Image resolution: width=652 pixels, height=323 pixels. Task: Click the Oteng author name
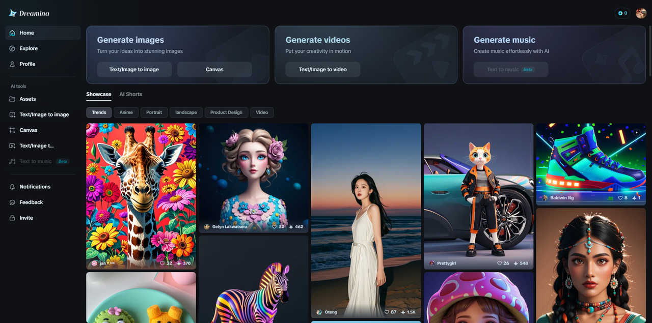[x=331, y=312]
